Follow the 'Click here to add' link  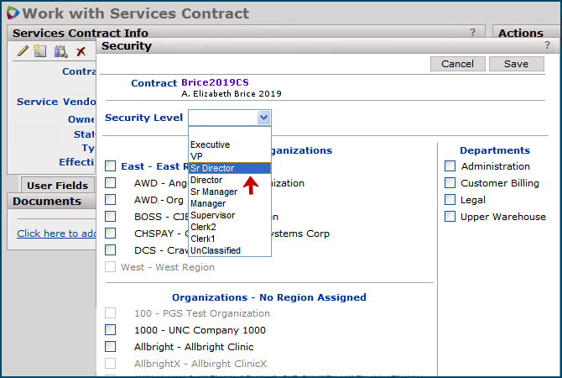click(55, 234)
